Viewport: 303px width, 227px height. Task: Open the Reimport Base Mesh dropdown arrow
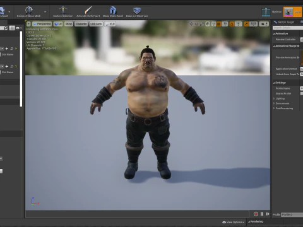[x=45, y=12]
